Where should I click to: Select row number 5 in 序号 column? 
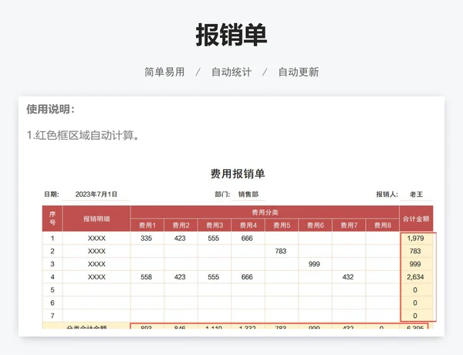coord(52,290)
